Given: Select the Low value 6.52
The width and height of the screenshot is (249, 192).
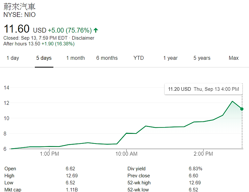Looking at the screenshot, I should click(x=70, y=183).
